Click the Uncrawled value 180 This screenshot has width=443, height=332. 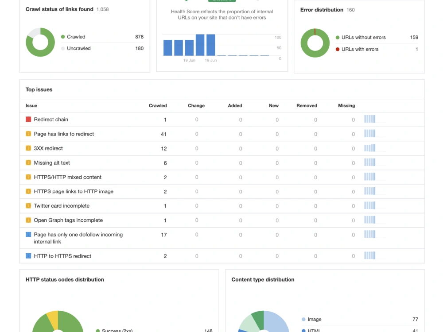coord(139,48)
